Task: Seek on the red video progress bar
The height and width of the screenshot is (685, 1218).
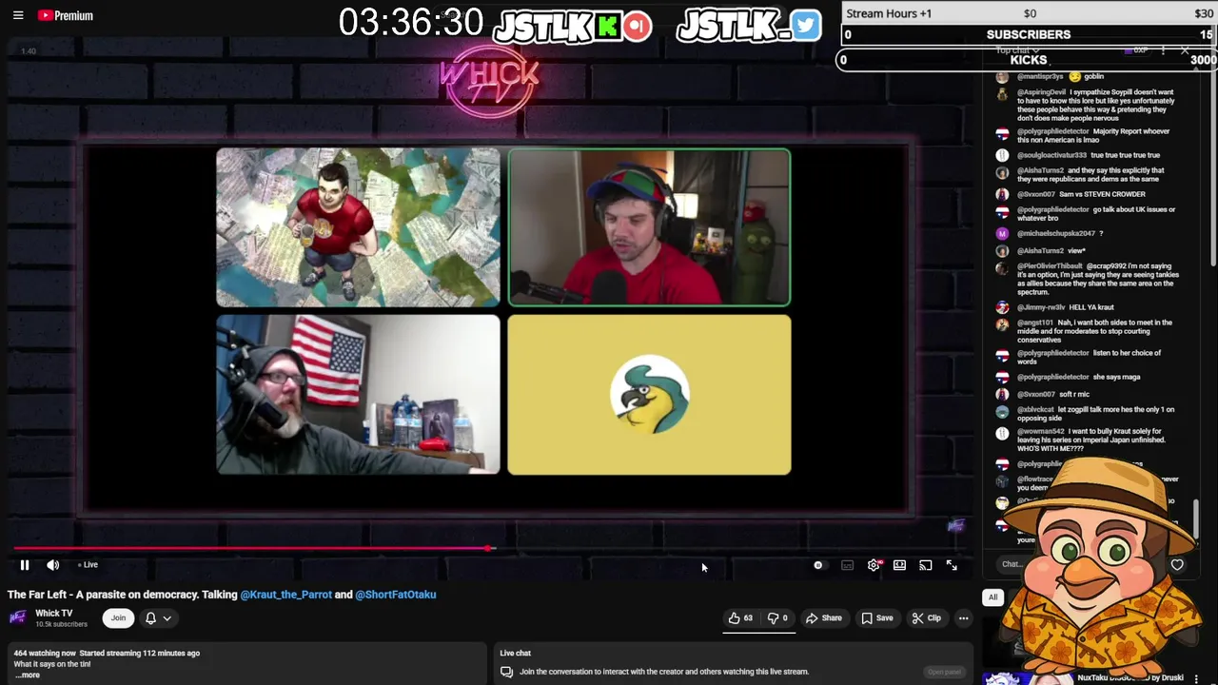Action: point(252,548)
